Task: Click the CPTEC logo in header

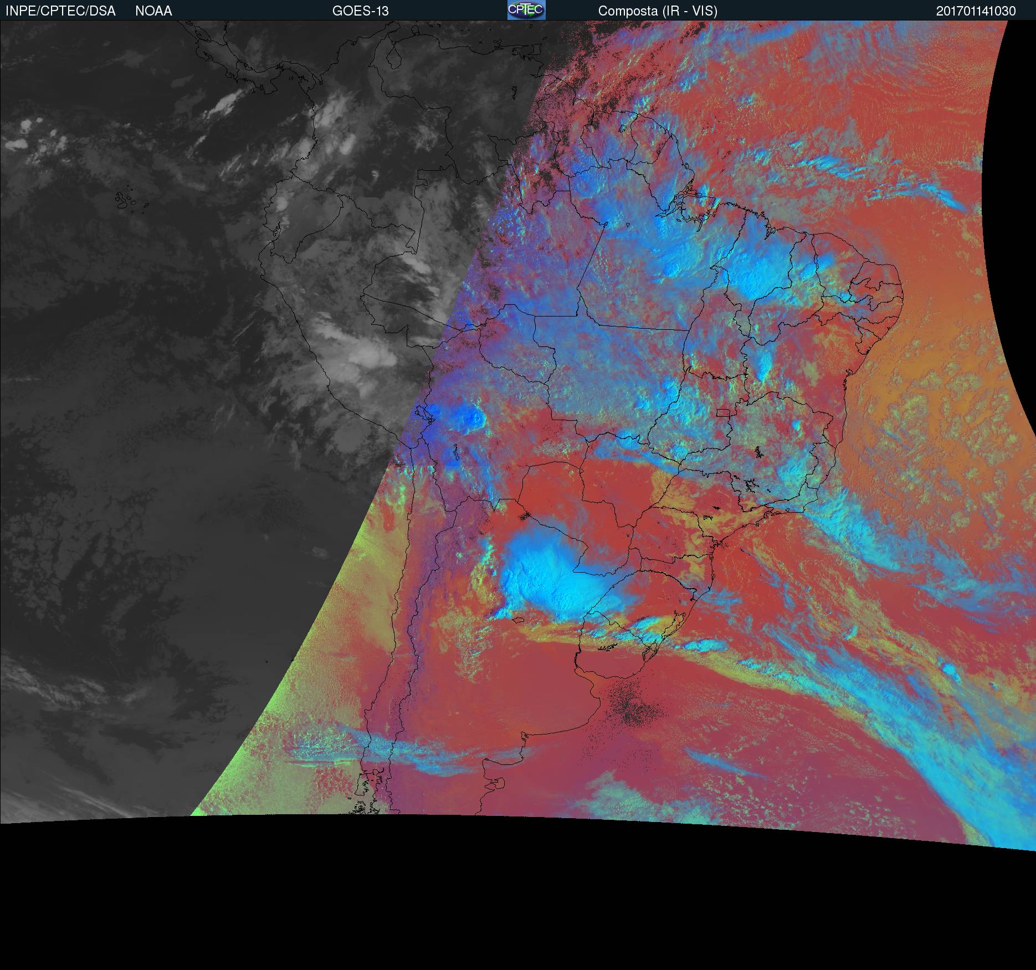Action: tap(526, 10)
